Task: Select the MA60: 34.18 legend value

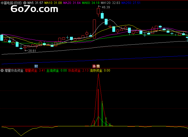Action: click(91, 3)
